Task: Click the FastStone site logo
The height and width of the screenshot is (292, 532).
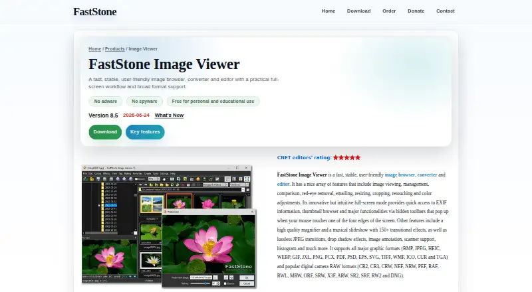Action: [x=94, y=11]
